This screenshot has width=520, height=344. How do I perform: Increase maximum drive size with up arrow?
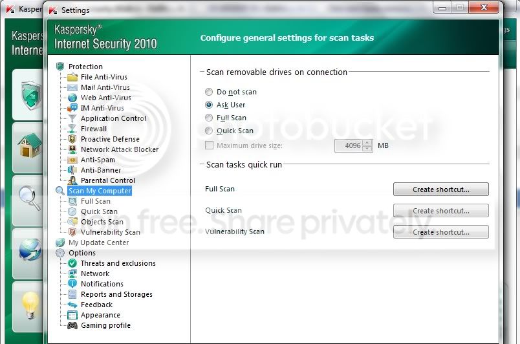click(x=367, y=143)
